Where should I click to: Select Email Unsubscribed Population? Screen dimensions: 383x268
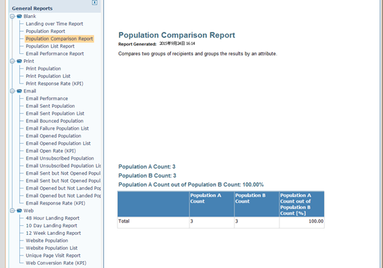point(60,158)
